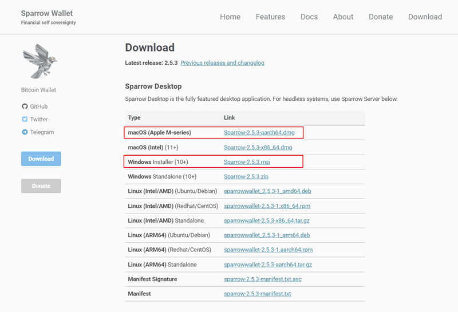Open the Features nav item

pyautogui.click(x=270, y=17)
